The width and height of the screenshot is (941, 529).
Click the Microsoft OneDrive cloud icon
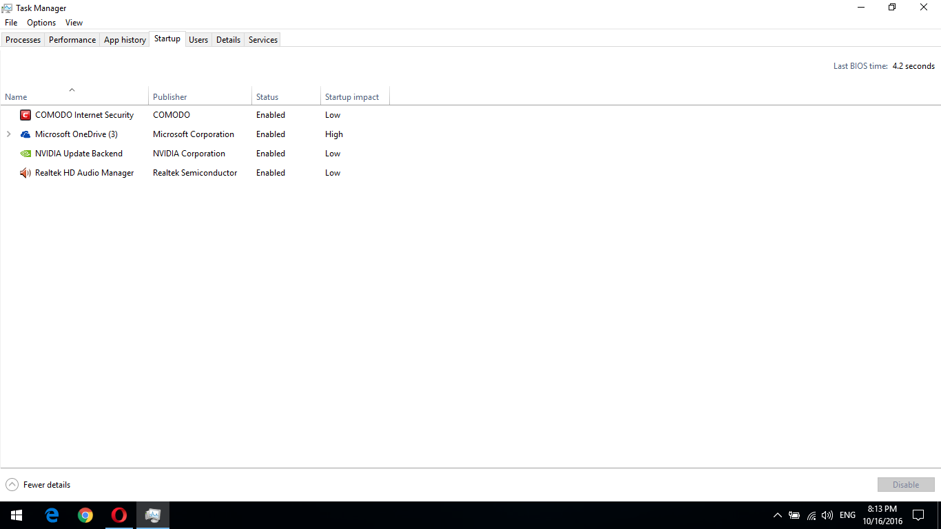(x=25, y=134)
